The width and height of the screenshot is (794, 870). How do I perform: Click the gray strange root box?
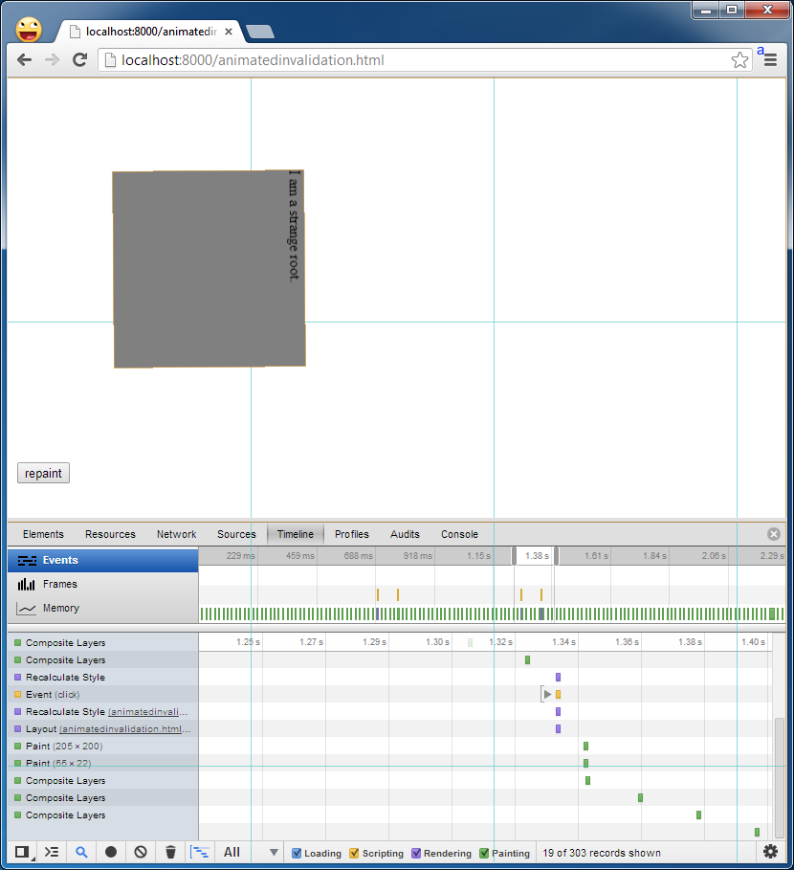coord(210,269)
